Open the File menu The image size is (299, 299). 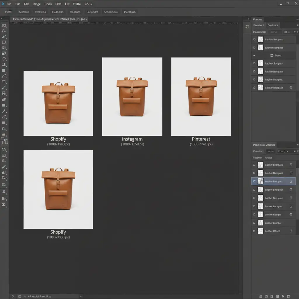[x=9, y=4]
